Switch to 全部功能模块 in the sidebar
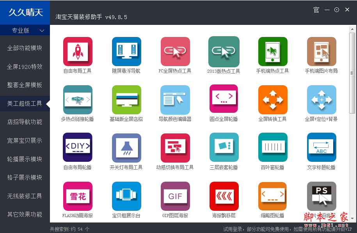Screen dimensions: 357x233 [x=25, y=48]
